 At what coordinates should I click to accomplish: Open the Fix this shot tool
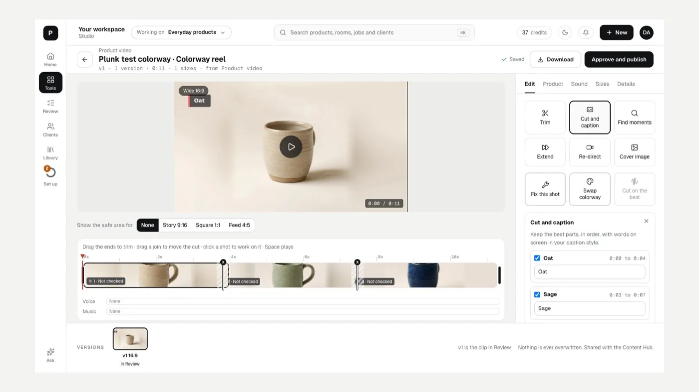[545, 189]
